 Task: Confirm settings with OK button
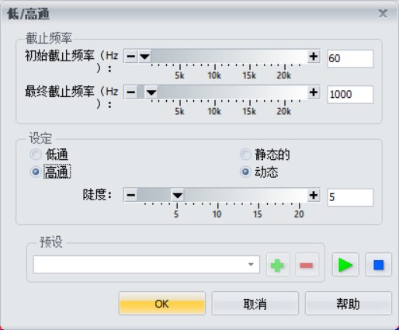pyautogui.click(x=162, y=304)
